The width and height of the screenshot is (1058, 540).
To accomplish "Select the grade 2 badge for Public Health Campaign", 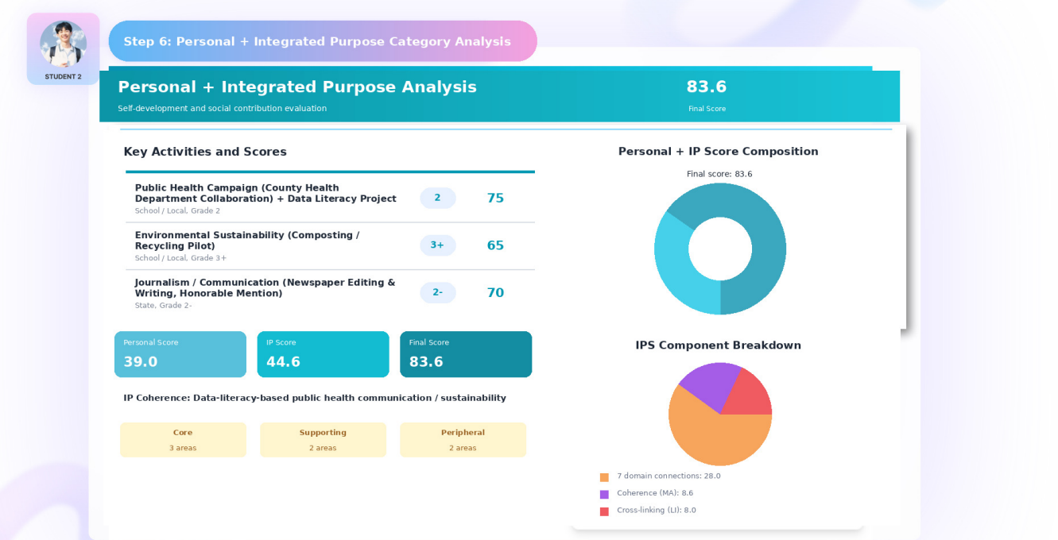I will pyautogui.click(x=437, y=199).
